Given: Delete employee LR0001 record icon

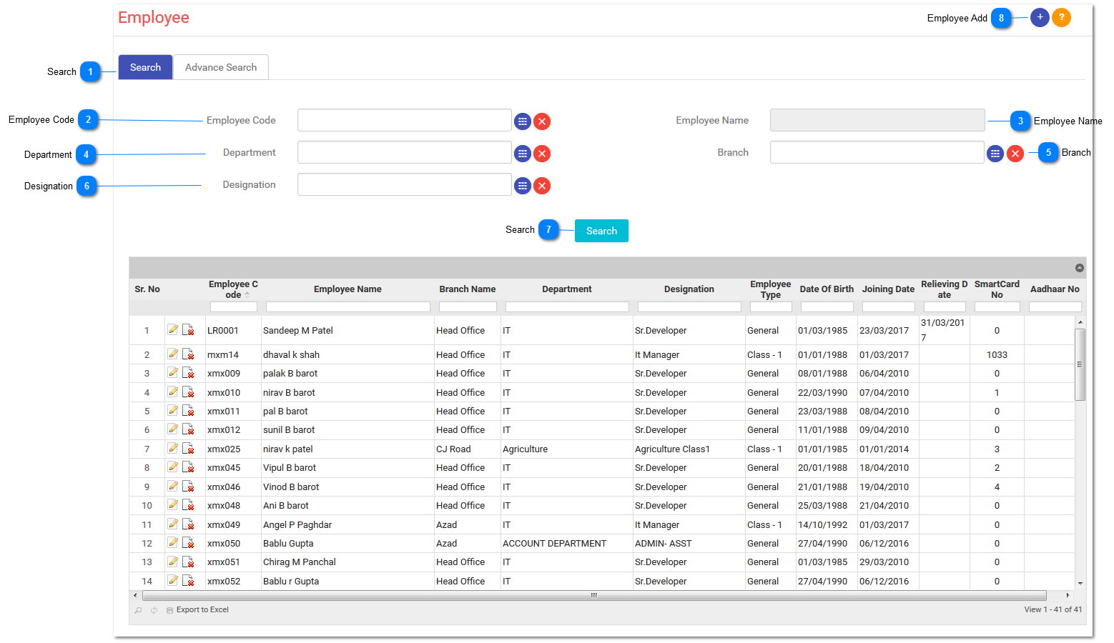Looking at the screenshot, I should (x=188, y=329).
